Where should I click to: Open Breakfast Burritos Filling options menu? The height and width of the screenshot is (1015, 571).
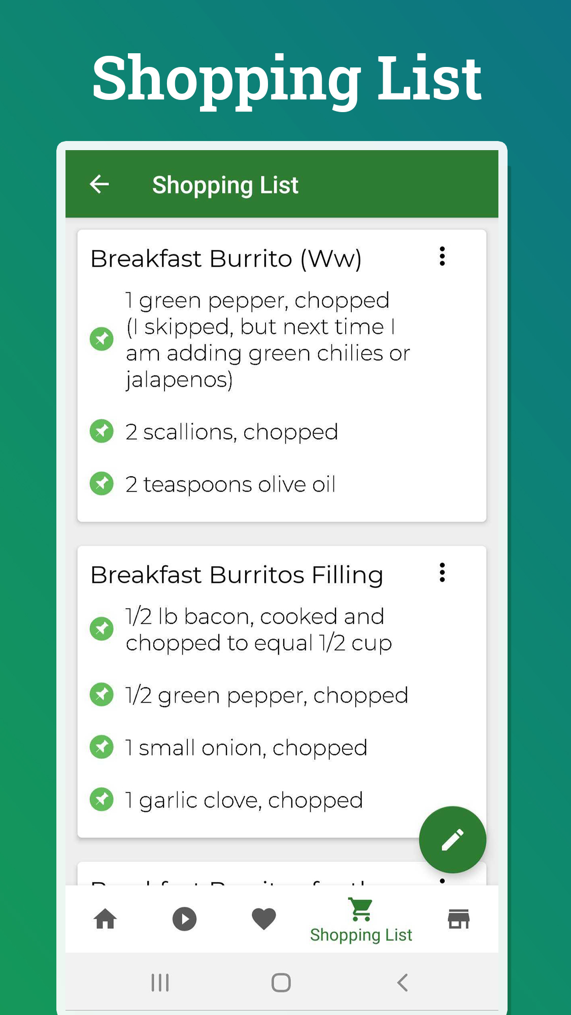442,572
